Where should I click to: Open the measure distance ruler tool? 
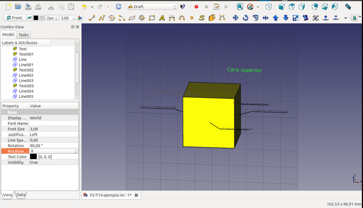click(348, 7)
